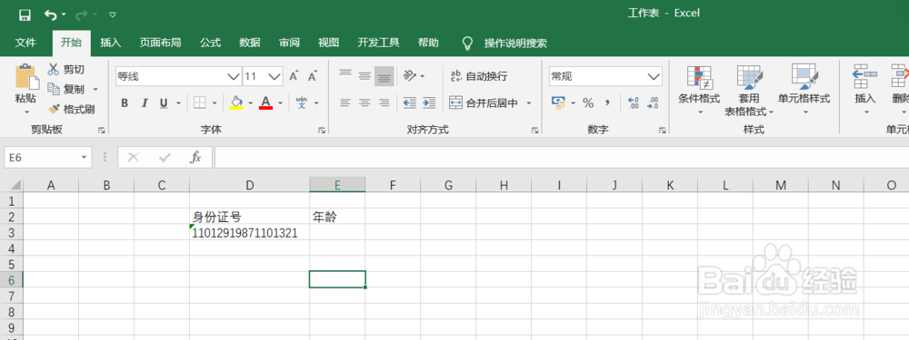
Task: Open the 常规 number format dropdown
Action: pos(654,76)
